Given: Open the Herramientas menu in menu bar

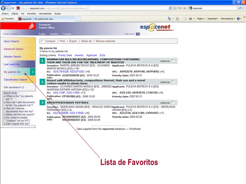Looking at the screenshot, I should click(x=45, y=14).
